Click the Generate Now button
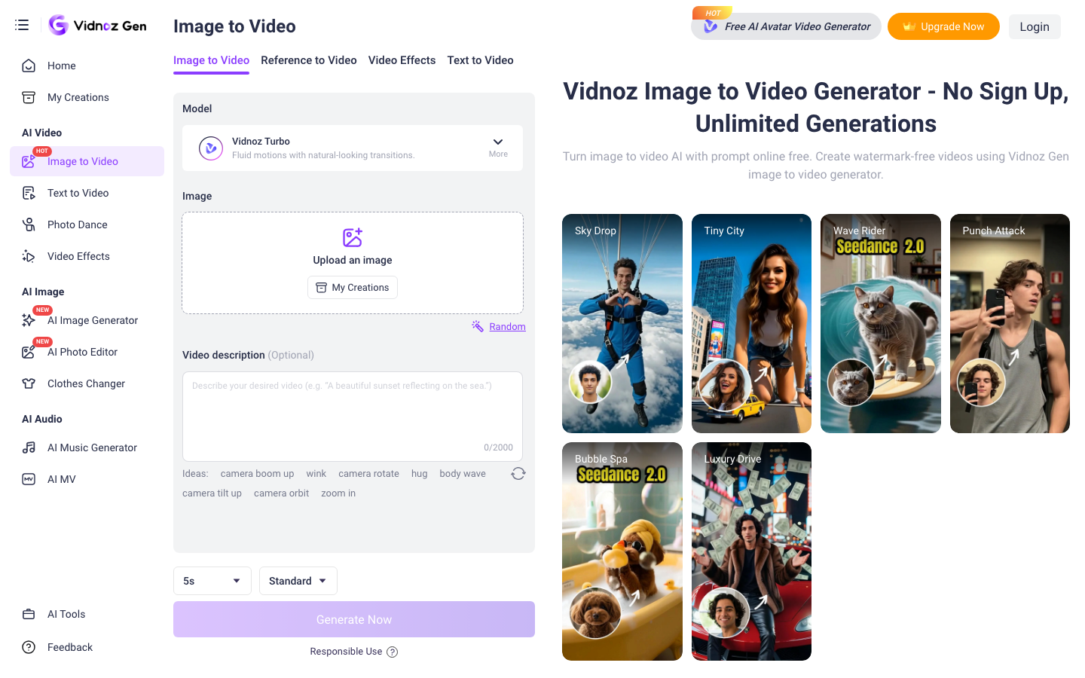The height and width of the screenshot is (678, 1085). tap(354, 619)
